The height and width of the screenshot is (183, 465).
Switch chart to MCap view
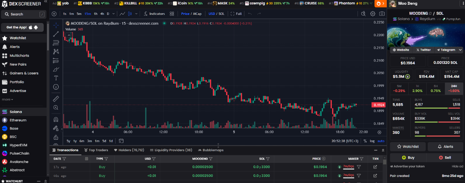tap(197, 14)
